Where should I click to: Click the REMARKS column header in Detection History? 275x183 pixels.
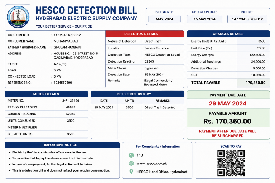click(x=163, y=101)
